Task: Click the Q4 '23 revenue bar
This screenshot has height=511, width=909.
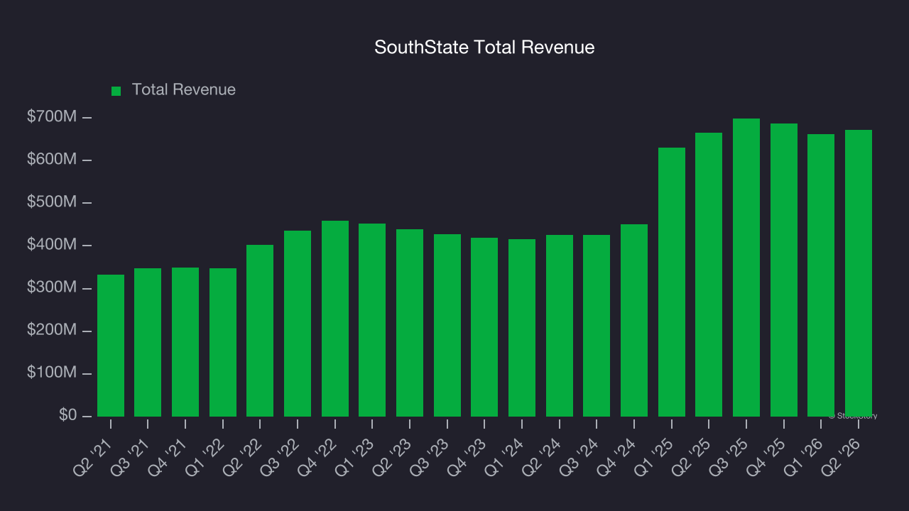Action: pos(484,327)
